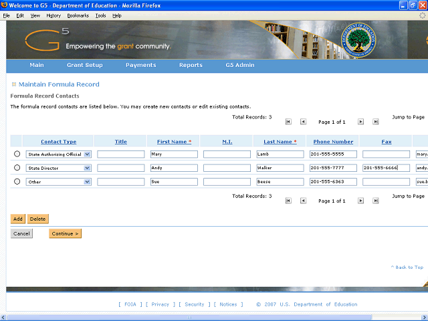Click next page arrow in top pager
Image resolution: width=428 pixels, height=321 pixels.
coord(360,122)
